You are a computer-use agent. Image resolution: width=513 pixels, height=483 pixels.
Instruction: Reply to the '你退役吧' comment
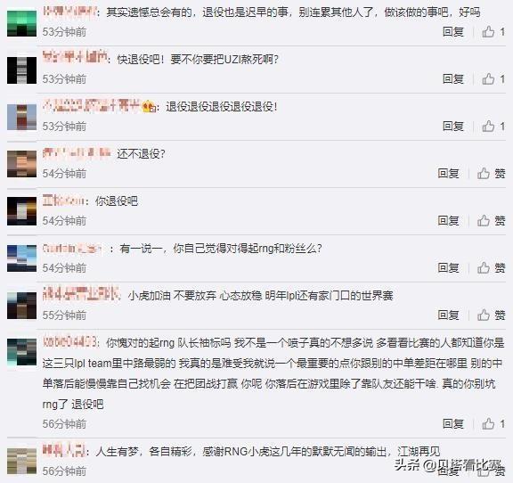(449, 221)
